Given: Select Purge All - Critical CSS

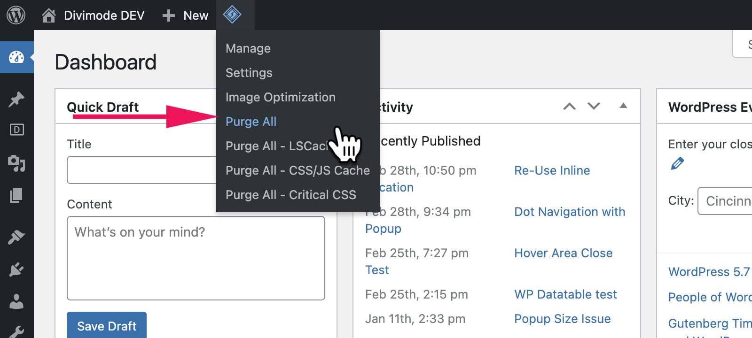Looking at the screenshot, I should point(291,195).
